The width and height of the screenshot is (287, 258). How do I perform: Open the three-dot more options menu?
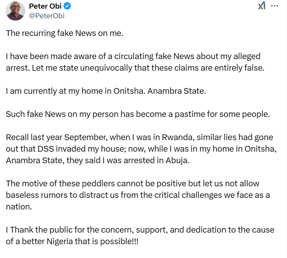click(x=274, y=6)
